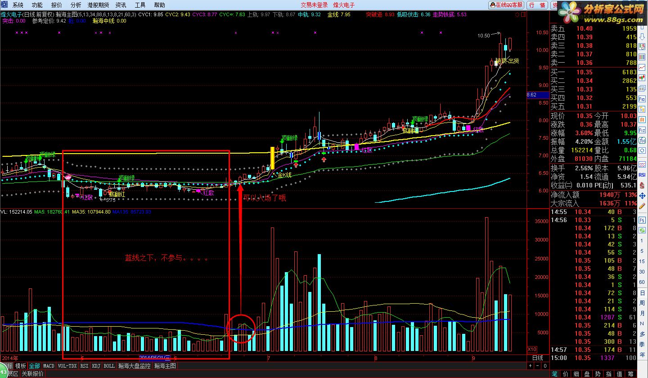Select the 笔 tick detail tab

point(555,374)
